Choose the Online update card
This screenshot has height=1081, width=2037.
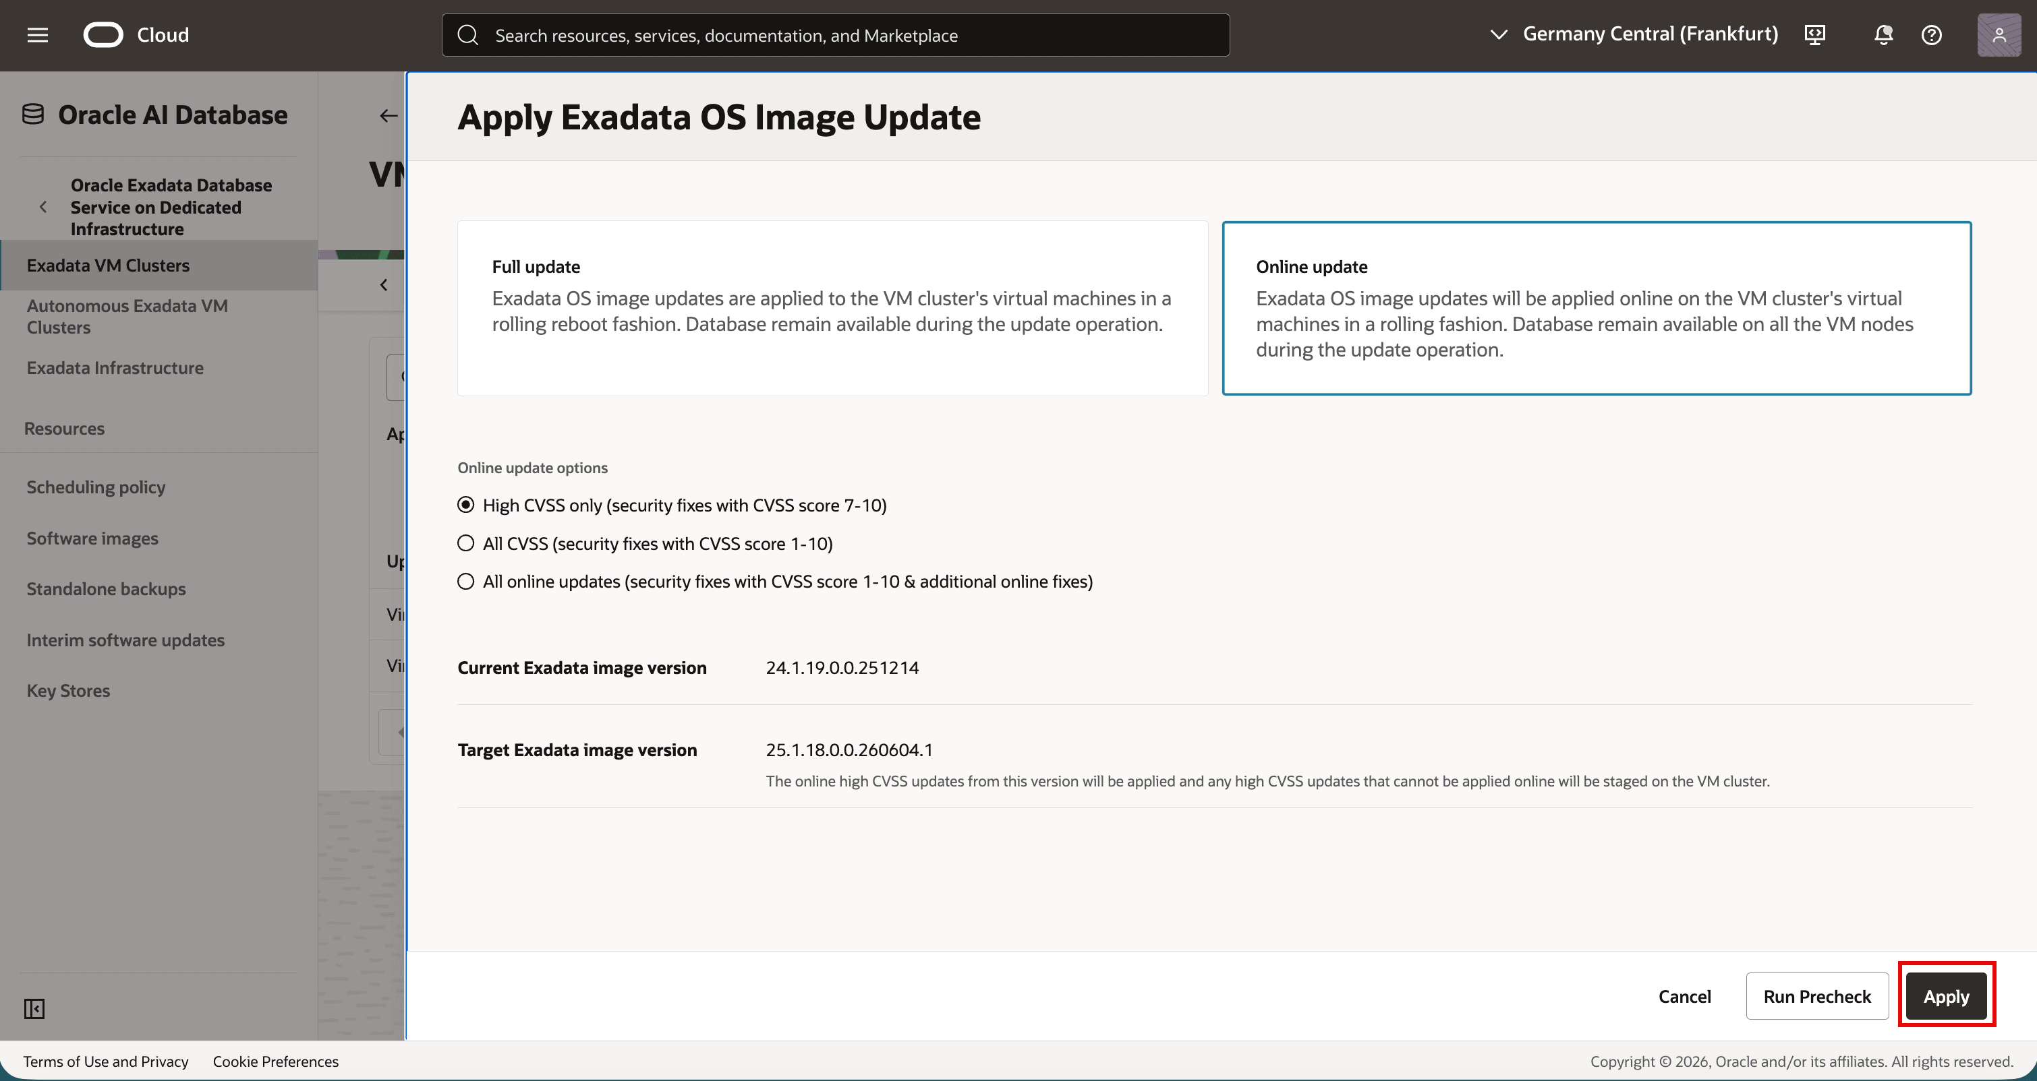(x=1596, y=308)
